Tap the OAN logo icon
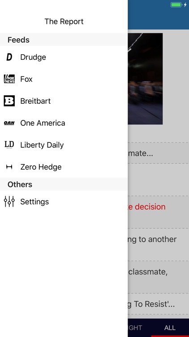 tap(9, 123)
